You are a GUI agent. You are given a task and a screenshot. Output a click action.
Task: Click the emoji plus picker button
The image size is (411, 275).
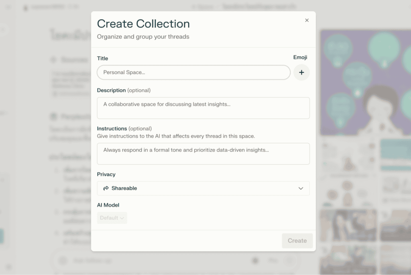tap(301, 72)
